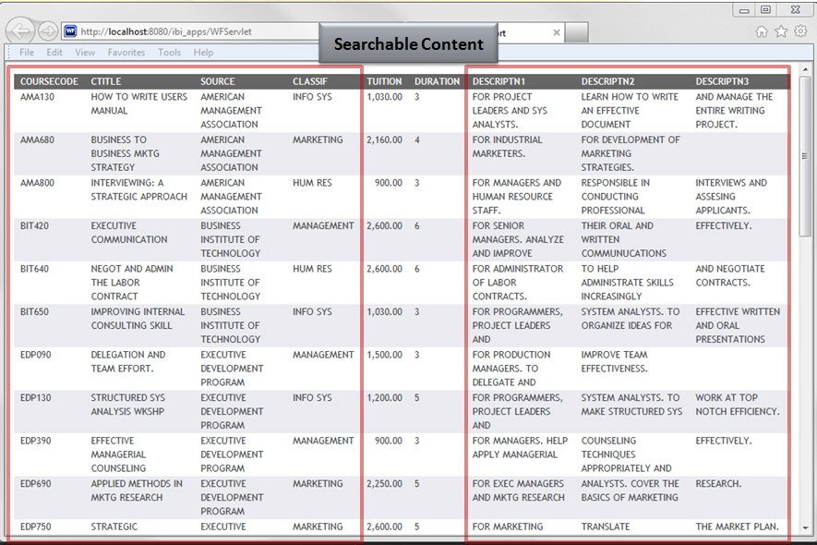The image size is (817, 545).
Task: Select the AMA130 course code cell
Action: [37, 97]
